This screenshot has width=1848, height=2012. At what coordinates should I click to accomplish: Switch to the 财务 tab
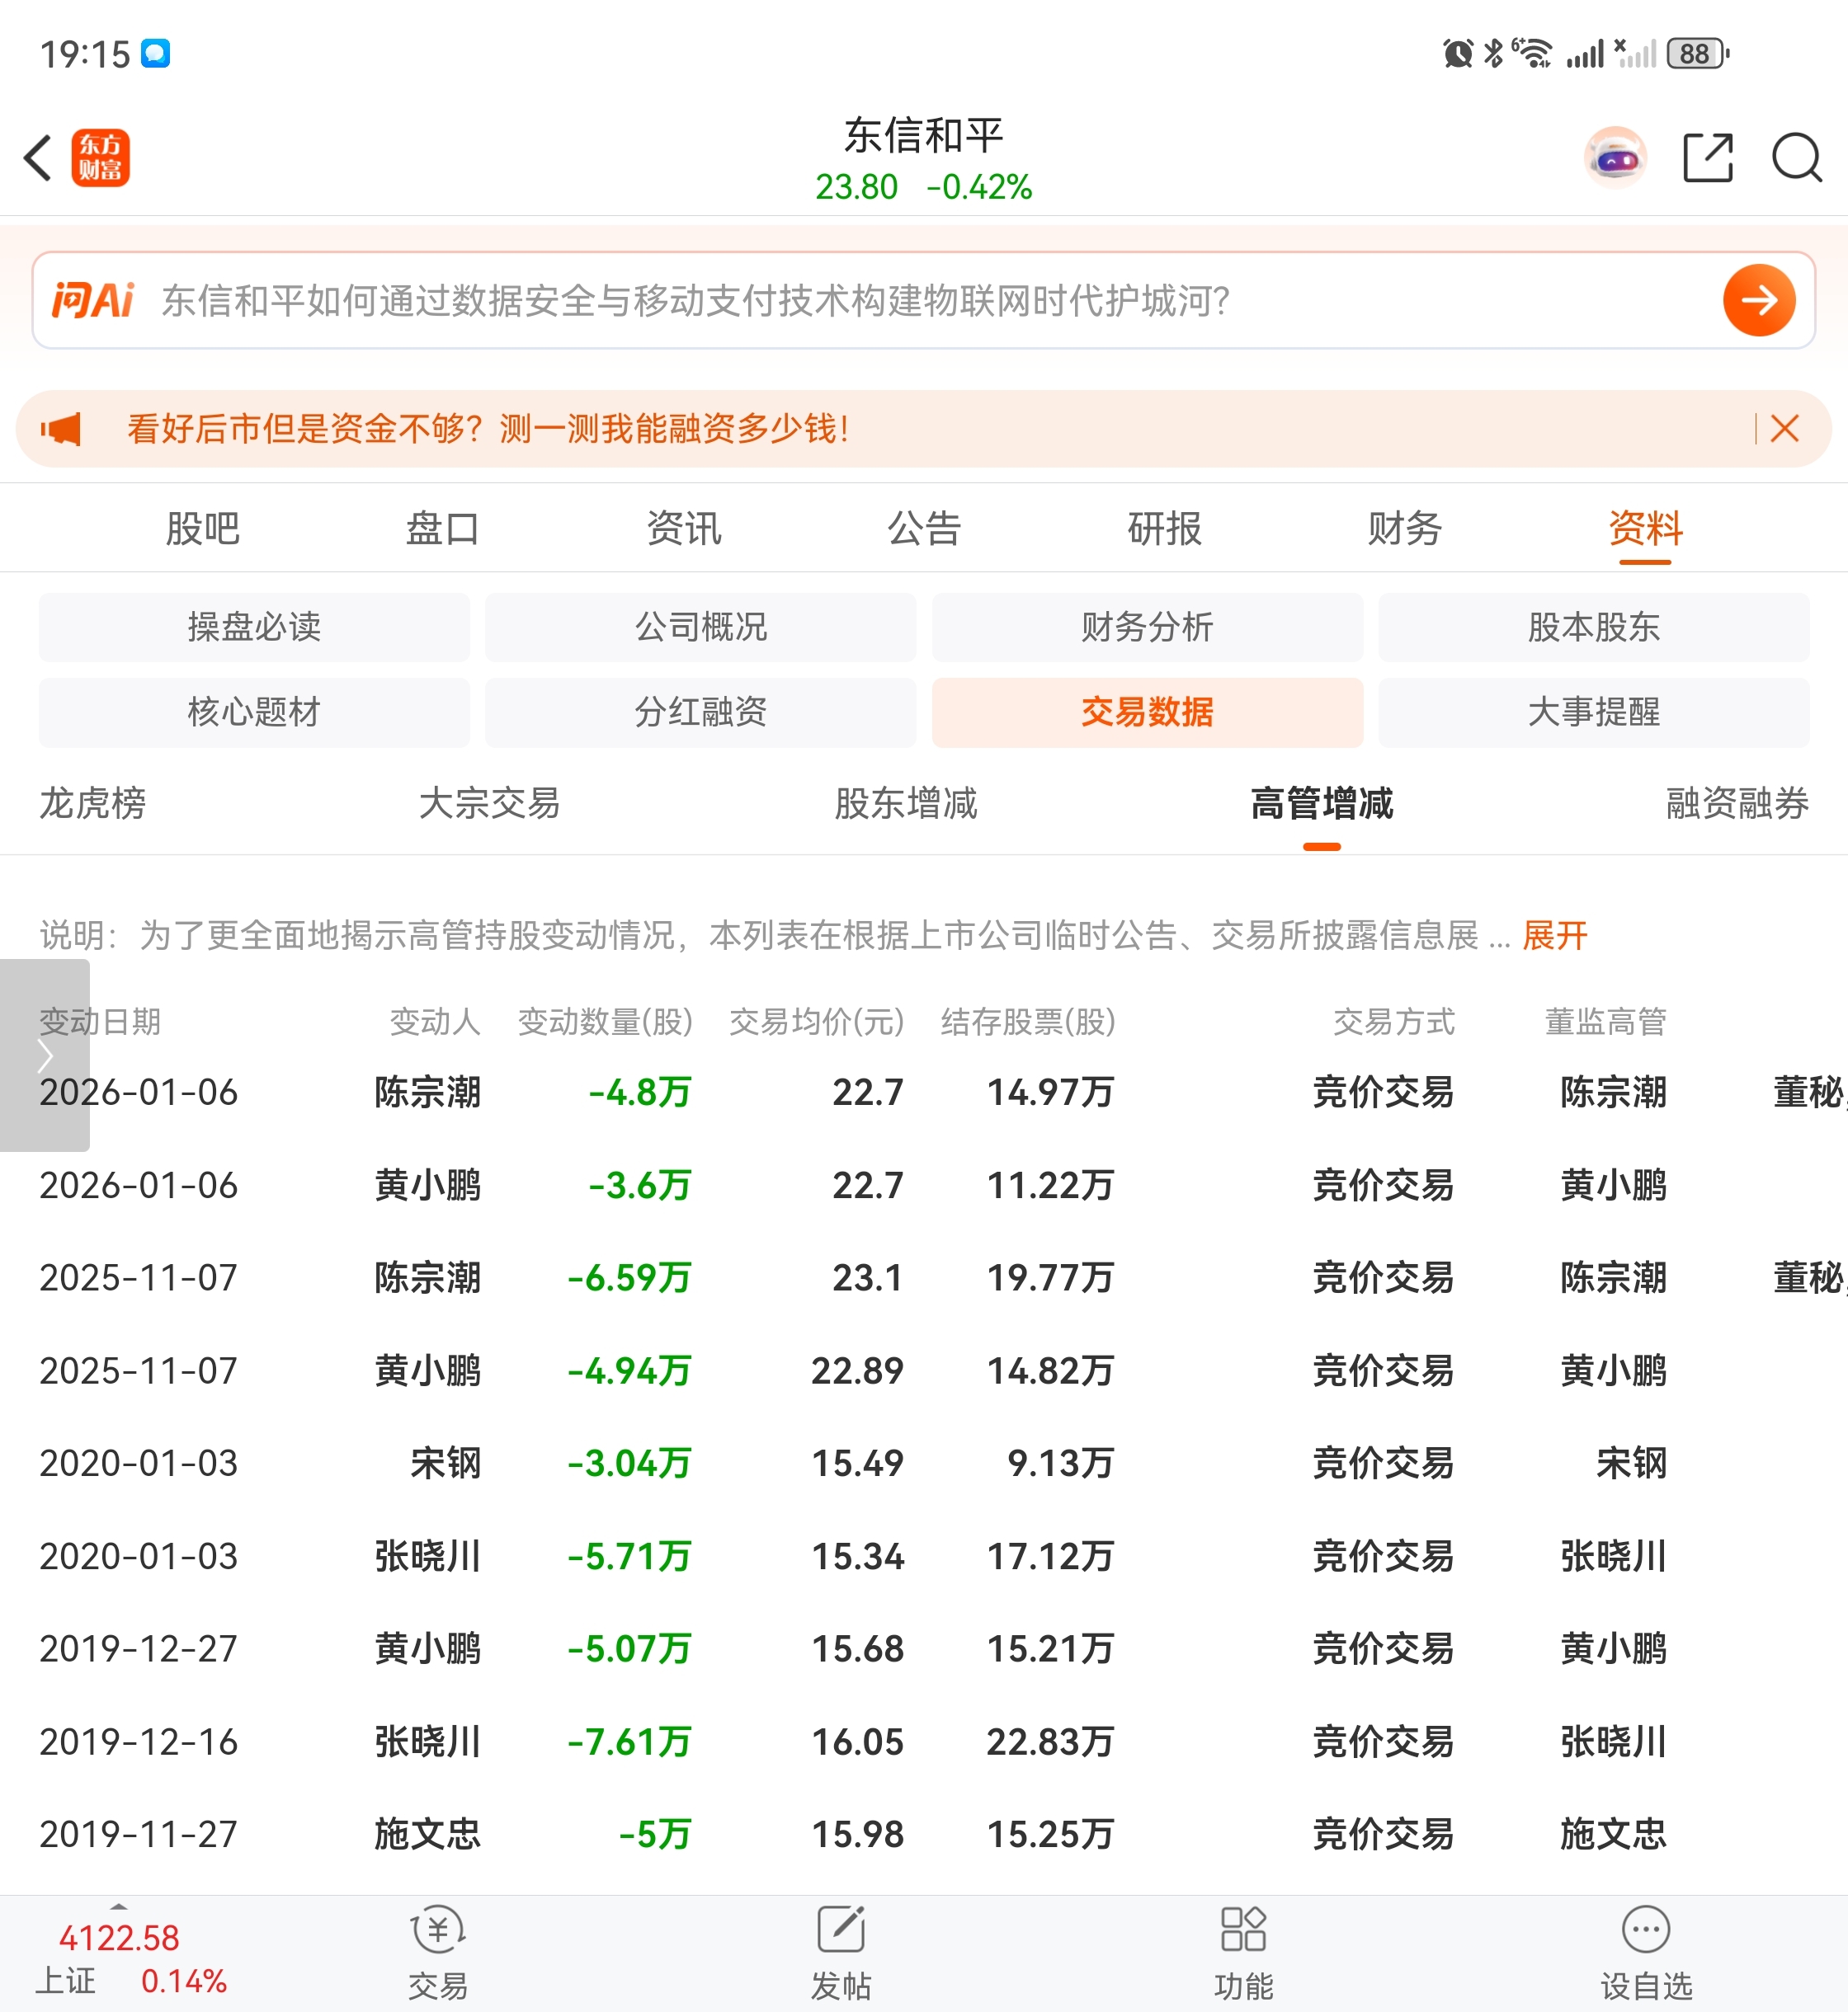pyautogui.click(x=1404, y=529)
